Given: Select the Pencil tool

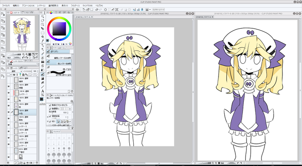Looking at the screenshot, I should tap(42, 50).
